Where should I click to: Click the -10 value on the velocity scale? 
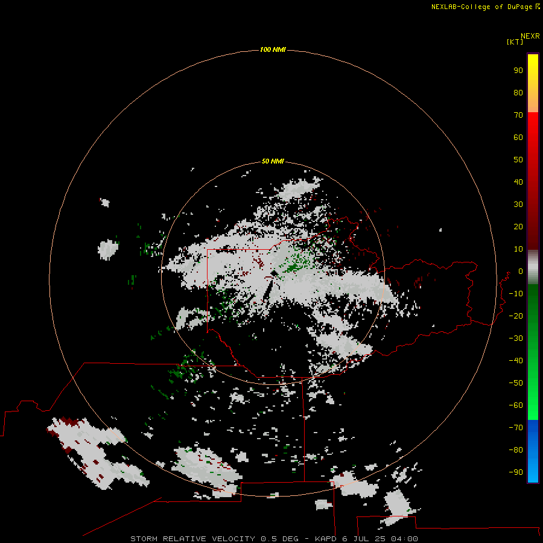(x=516, y=294)
